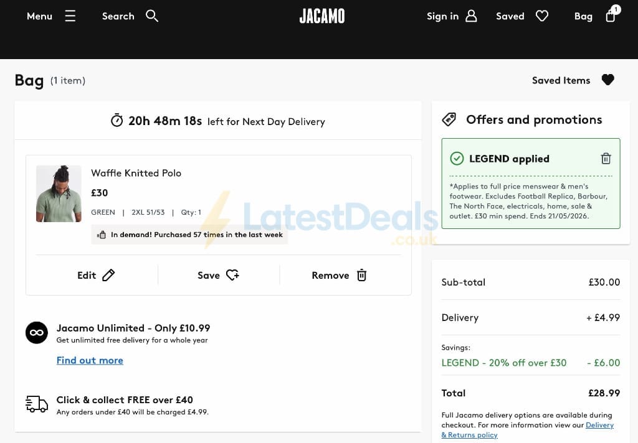This screenshot has width=638, height=443.
Task: Click the Edit pencil icon
Action: click(x=108, y=275)
